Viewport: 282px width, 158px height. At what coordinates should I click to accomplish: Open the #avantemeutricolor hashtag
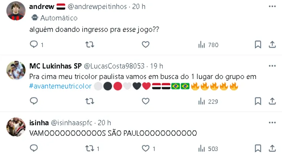60,86
